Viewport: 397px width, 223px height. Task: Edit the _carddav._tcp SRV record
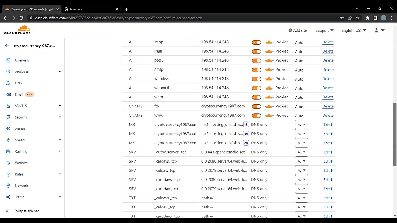click(x=328, y=189)
